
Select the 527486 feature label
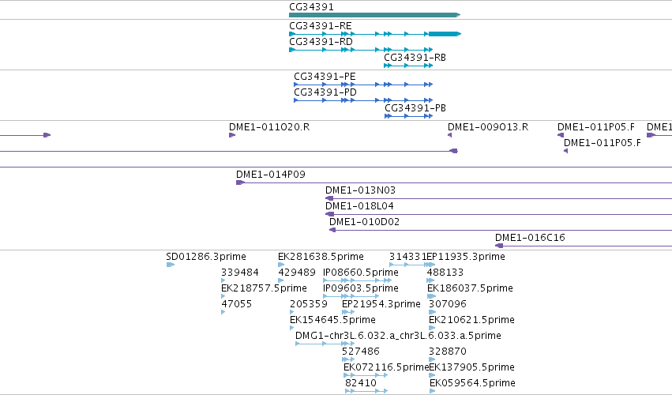361,352
